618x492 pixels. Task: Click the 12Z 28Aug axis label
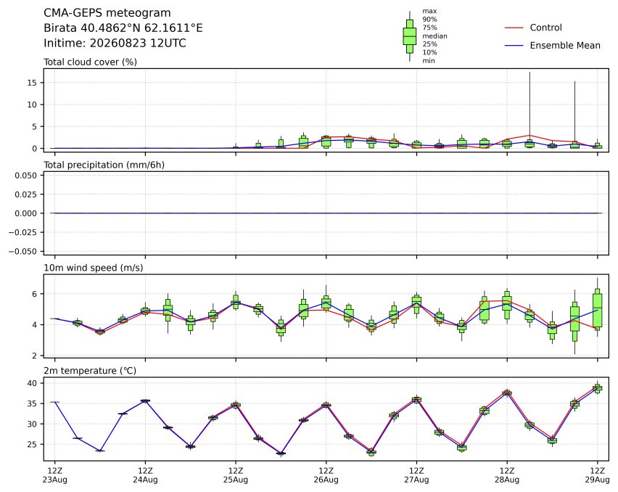(x=507, y=475)
